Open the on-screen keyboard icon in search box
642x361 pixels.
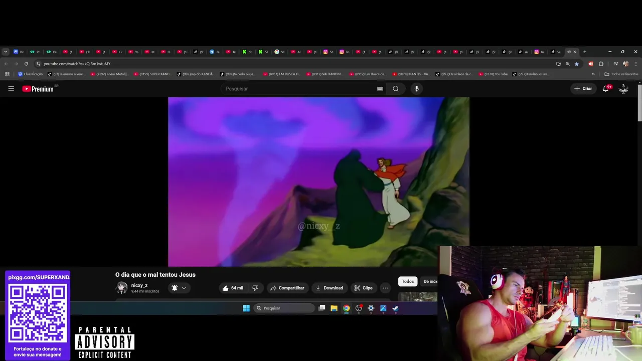click(x=380, y=89)
